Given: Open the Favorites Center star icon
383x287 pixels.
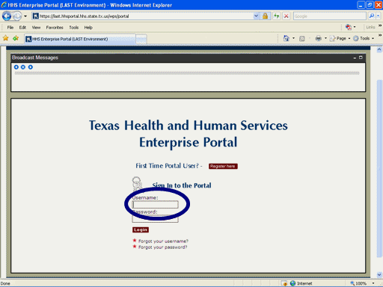Looking at the screenshot, I should [5, 38].
